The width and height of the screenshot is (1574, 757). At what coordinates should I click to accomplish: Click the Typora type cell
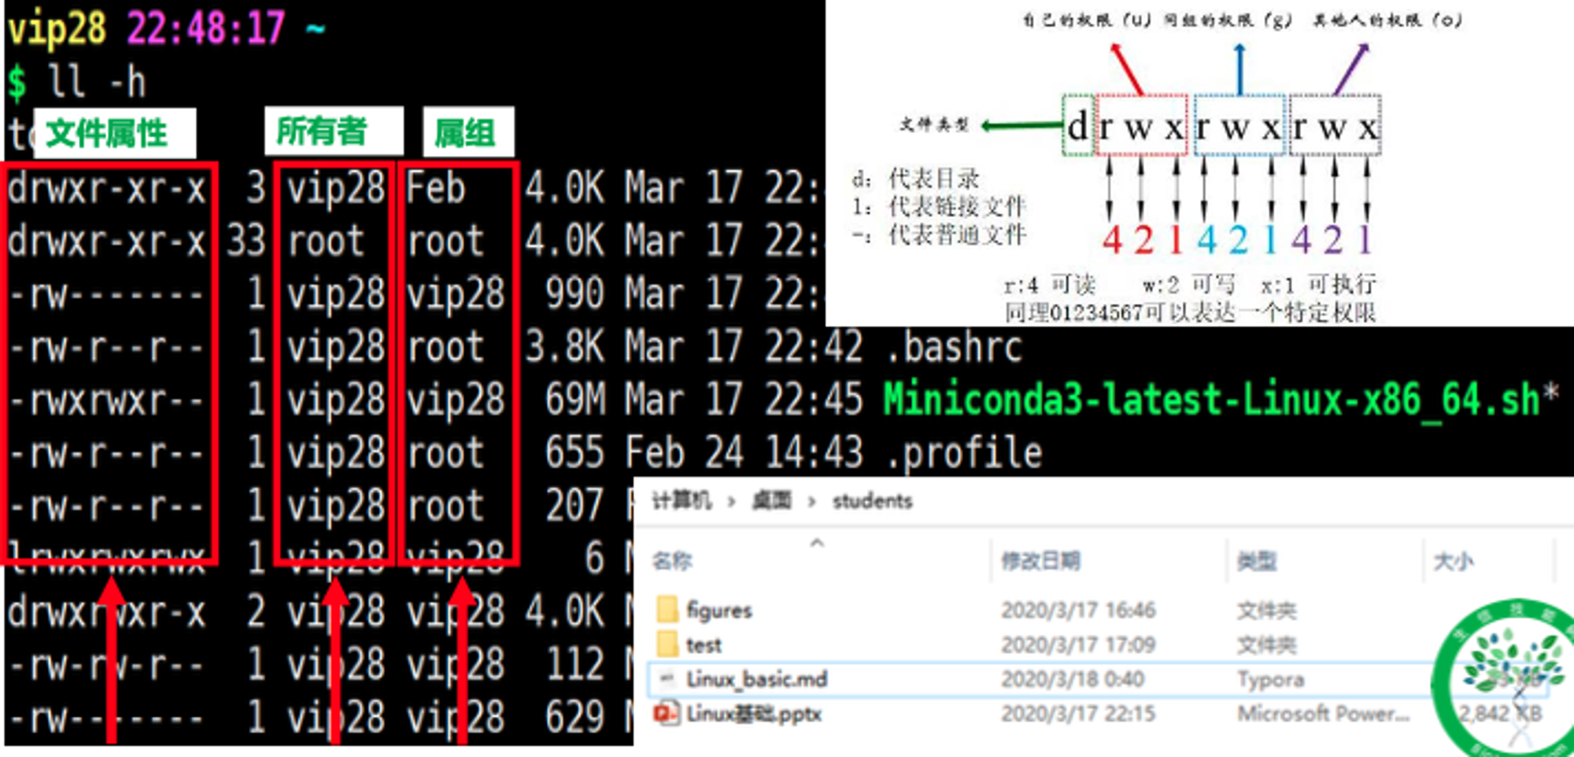pyautogui.click(x=1270, y=679)
